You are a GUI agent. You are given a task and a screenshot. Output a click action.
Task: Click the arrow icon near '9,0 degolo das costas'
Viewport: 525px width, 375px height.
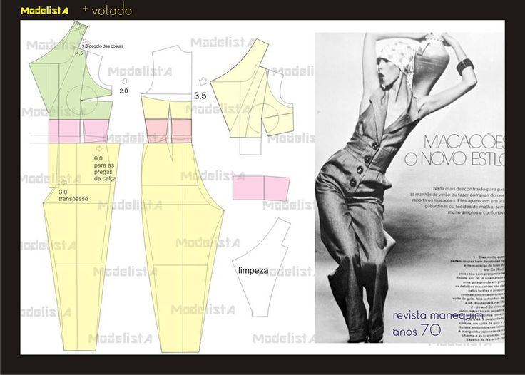[85, 41]
